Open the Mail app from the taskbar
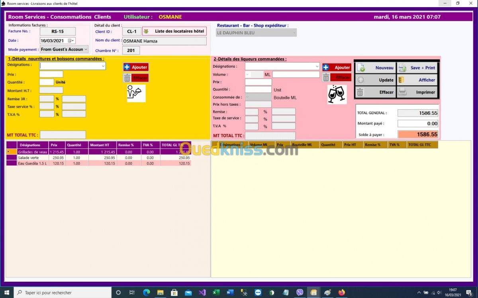This screenshot has width=478, height=298. (188, 292)
